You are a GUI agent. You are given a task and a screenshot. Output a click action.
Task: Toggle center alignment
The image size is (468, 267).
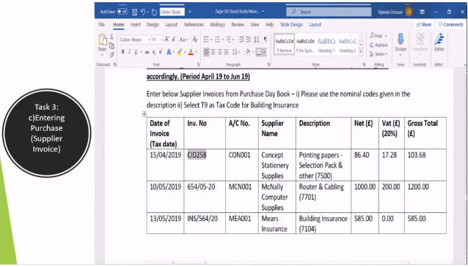coord(213,52)
